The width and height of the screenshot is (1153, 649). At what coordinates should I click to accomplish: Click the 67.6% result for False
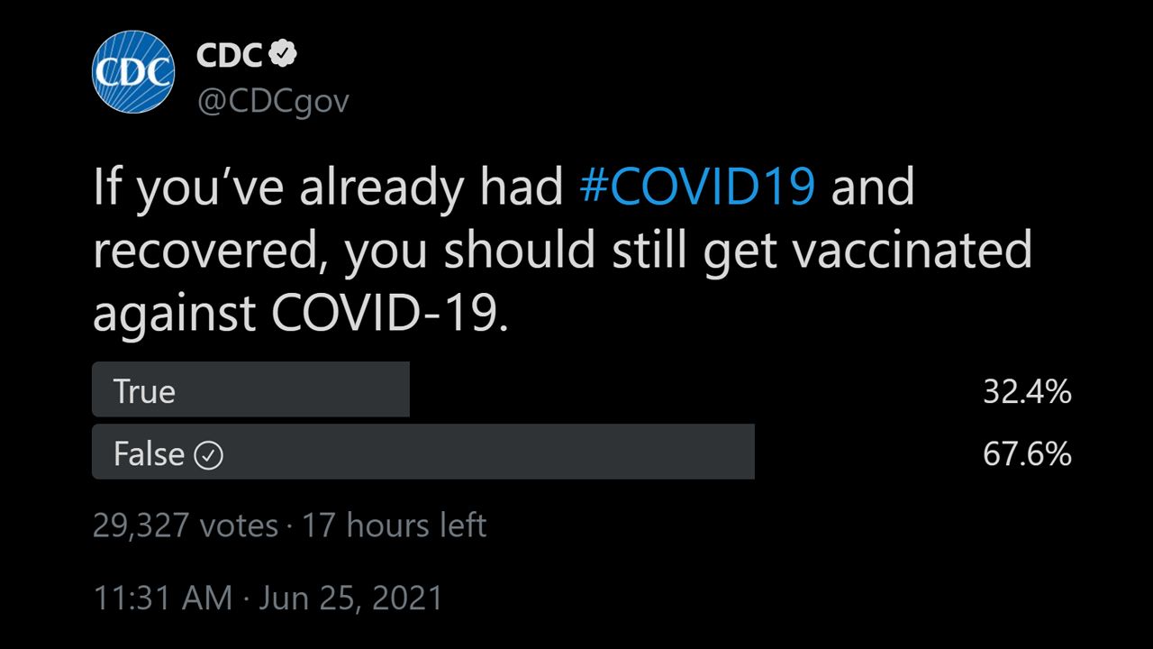pyautogui.click(x=1026, y=453)
